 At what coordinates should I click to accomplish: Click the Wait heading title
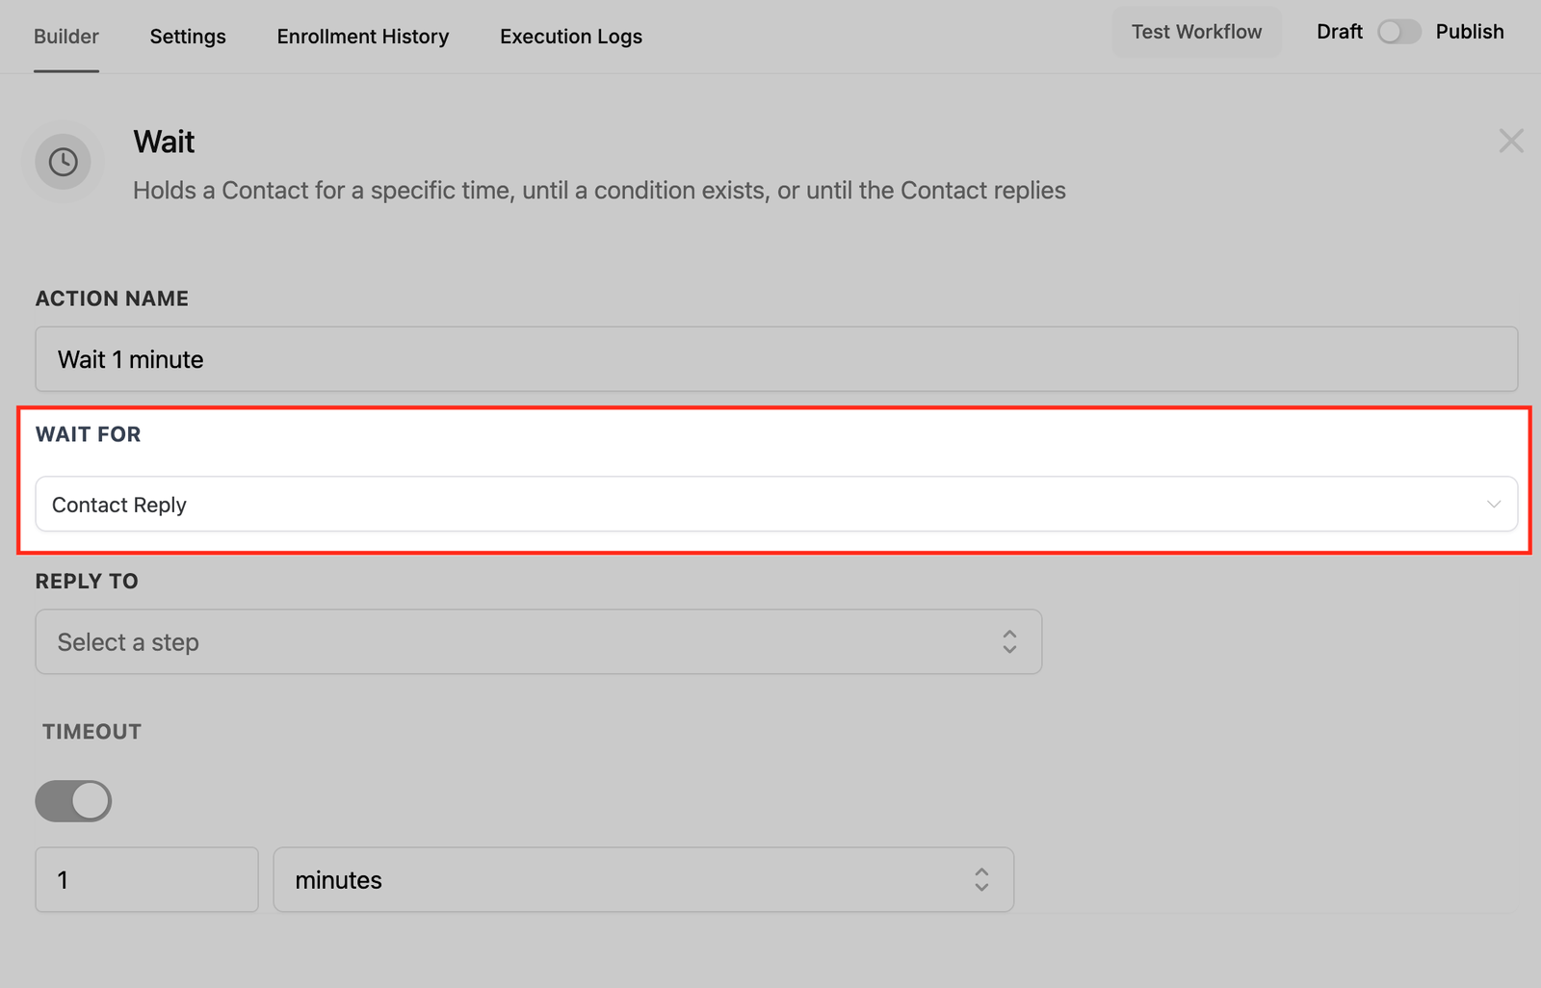pyautogui.click(x=164, y=143)
